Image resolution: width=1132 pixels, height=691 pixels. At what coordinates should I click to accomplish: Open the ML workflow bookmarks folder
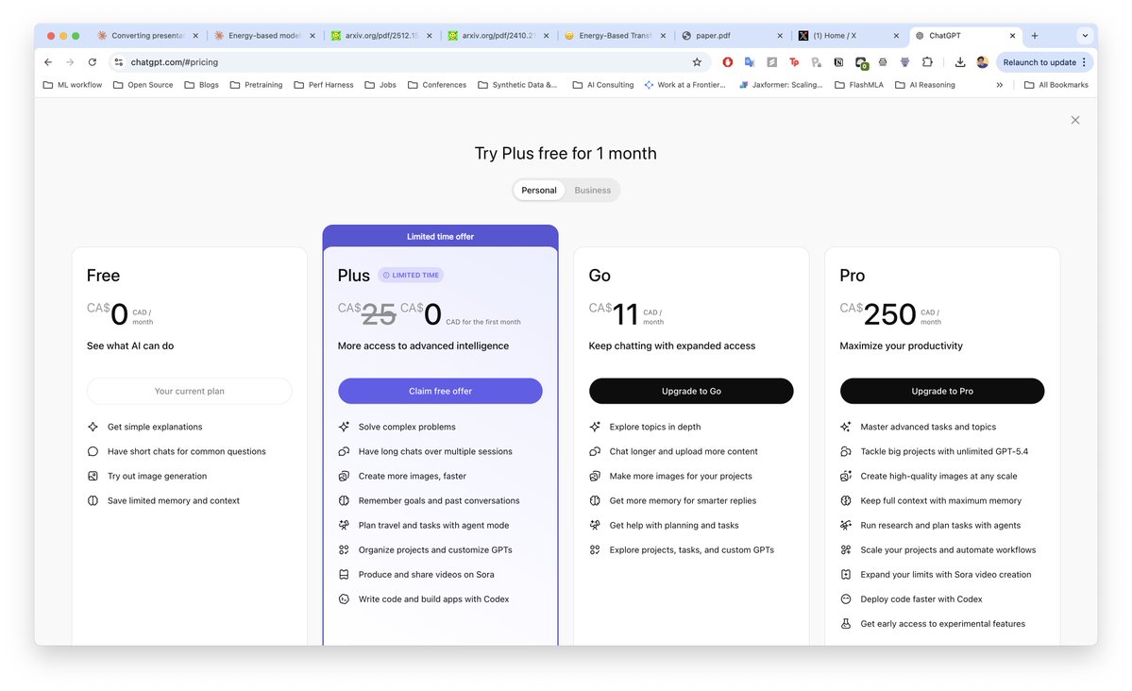[72, 84]
